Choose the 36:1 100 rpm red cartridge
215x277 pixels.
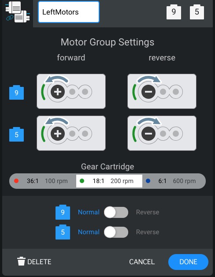(x=43, y=181)
